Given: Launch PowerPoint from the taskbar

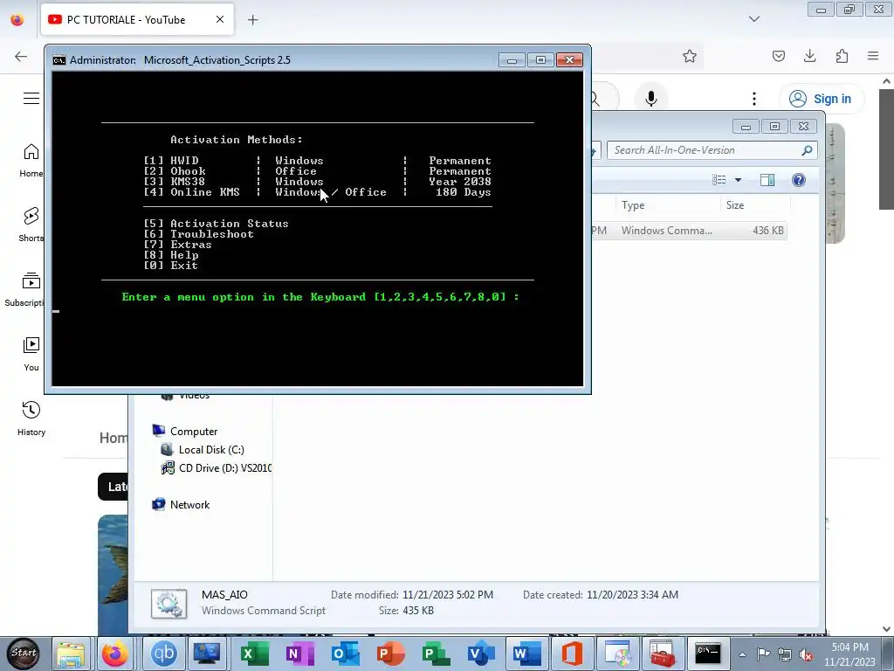Looking at the screenshot, I should [x=390, y=654].
